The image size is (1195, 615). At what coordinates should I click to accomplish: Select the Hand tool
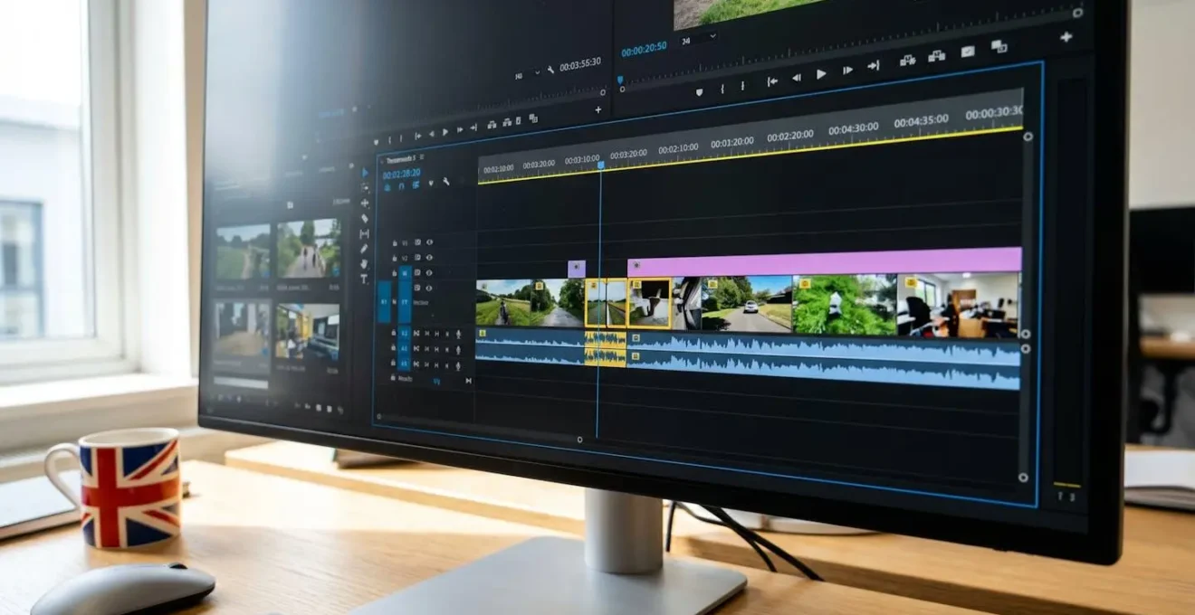click(x=364, y=264)
